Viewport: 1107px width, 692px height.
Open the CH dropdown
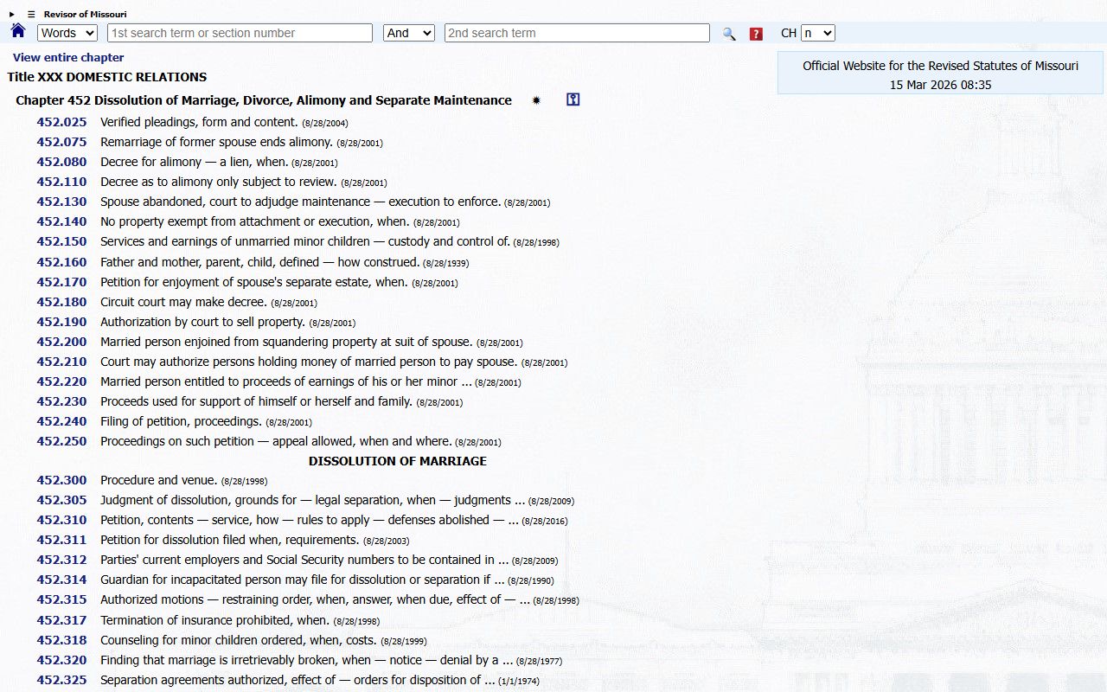817,33
